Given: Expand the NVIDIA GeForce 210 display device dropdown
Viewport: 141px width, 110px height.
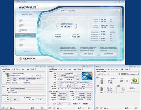Looking at the screenshot, I should (108, 74).
